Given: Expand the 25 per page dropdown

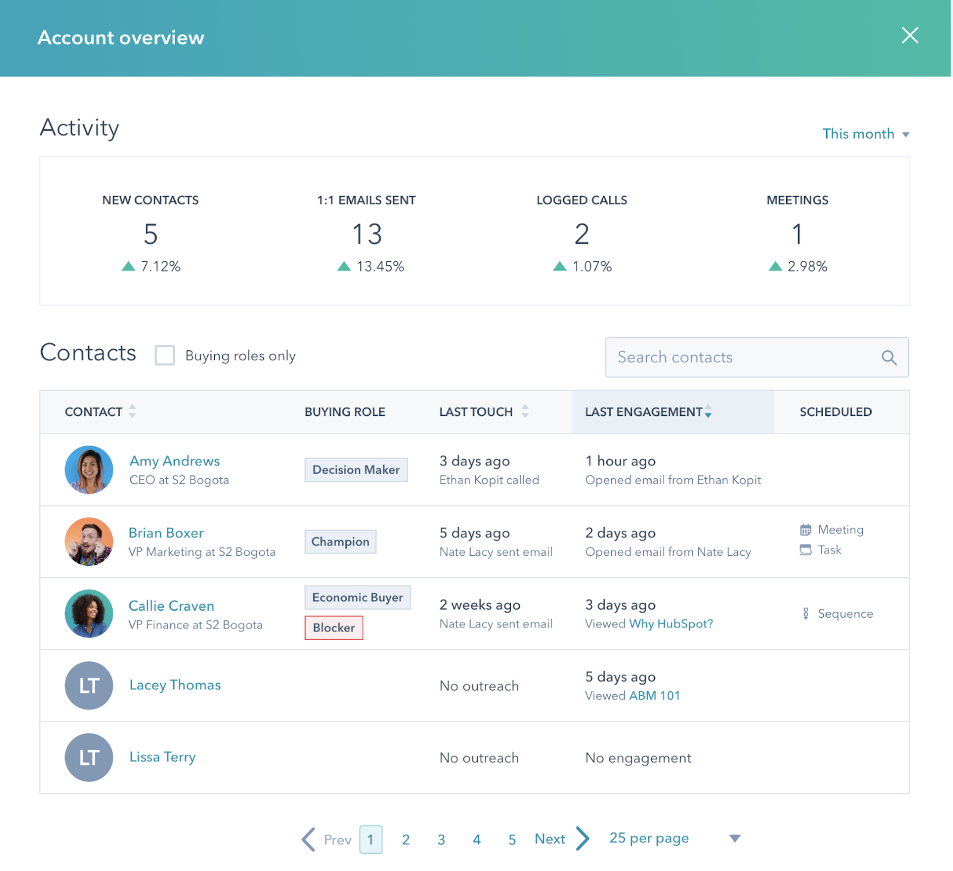Looking at the screenshot, I should pos(734,839).
